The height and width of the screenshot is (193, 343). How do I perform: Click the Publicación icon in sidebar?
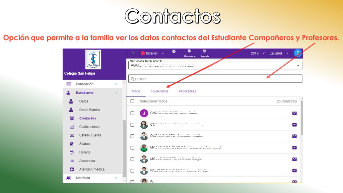(69, 84)
